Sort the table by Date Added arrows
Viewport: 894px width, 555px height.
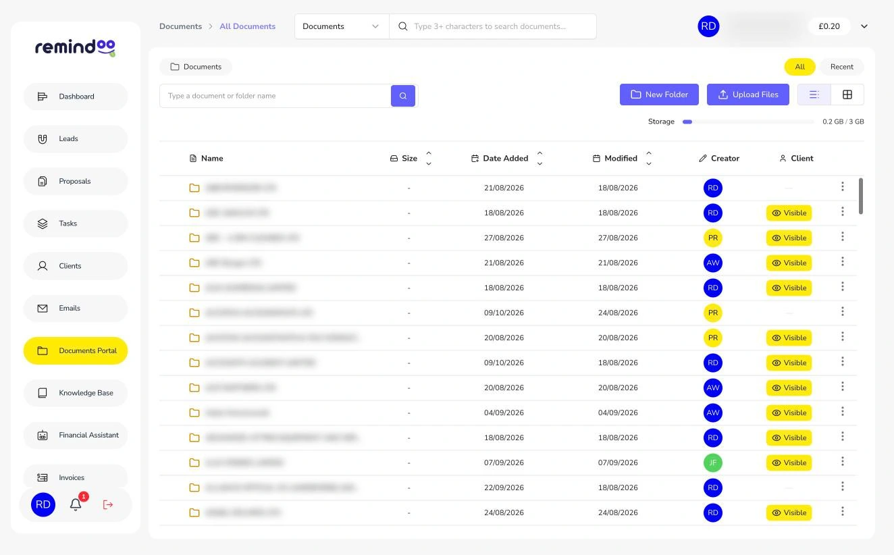click(540, 159)
